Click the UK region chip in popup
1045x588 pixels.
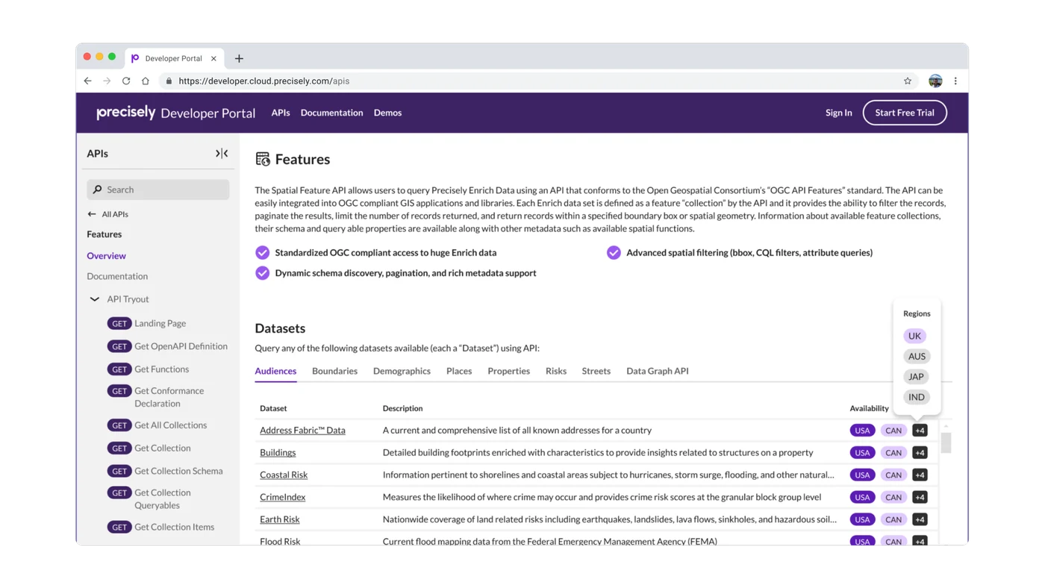(914, 336)
